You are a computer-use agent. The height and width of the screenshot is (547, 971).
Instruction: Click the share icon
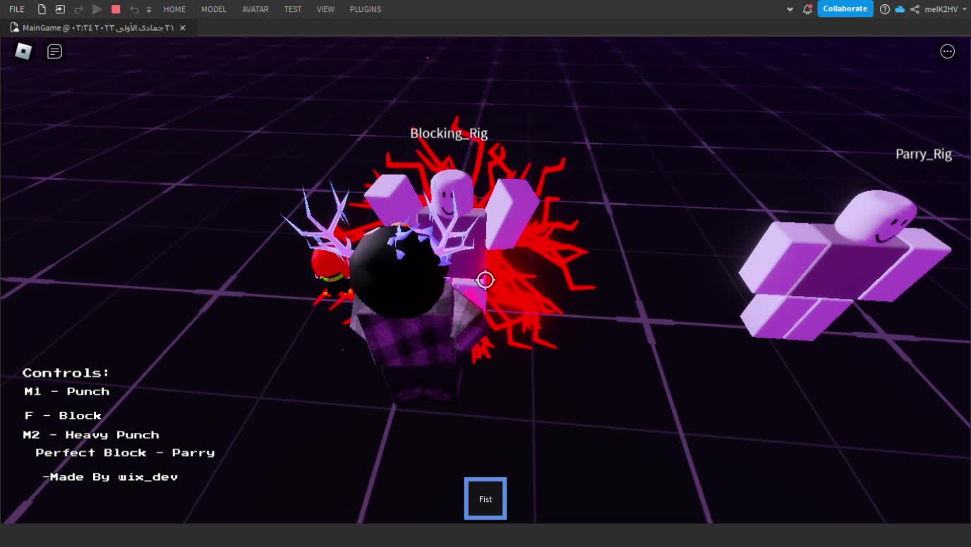pyautogui.click(x=915, y=9)
